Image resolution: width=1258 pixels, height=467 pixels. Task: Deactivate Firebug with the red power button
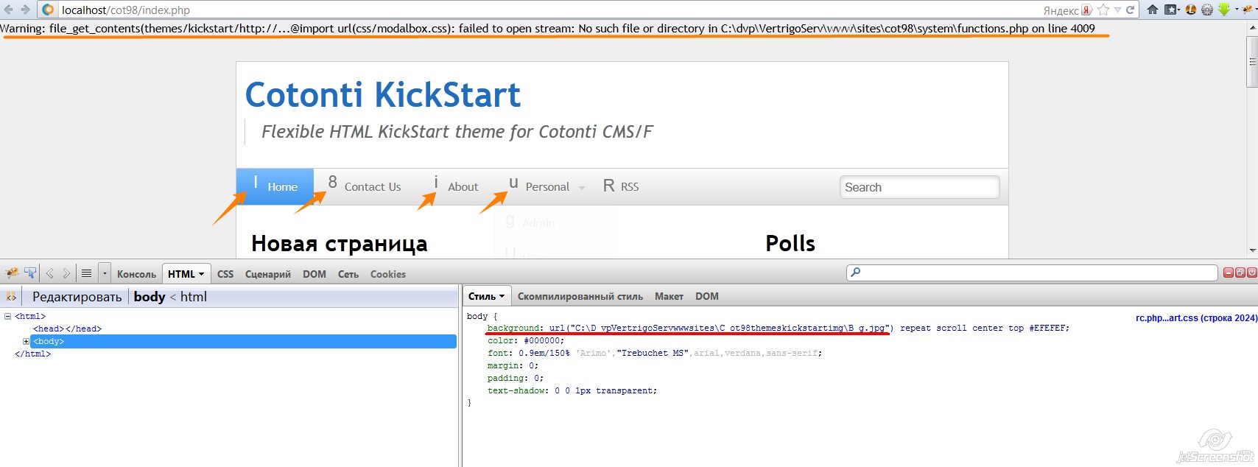coord(1251,273)
